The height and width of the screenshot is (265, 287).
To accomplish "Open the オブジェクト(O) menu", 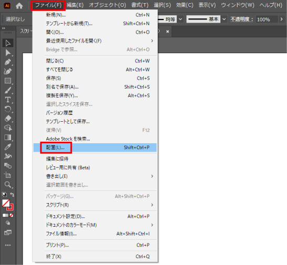I will coord(108,5).
